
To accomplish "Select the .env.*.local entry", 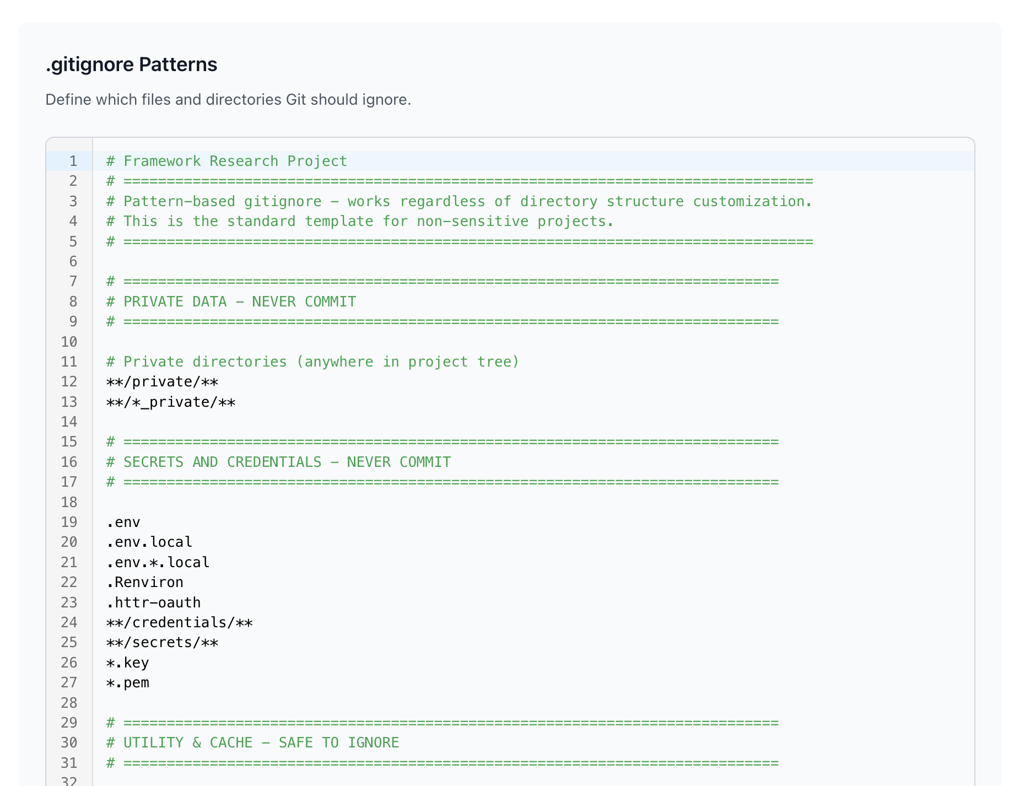I will pos(157,562).
